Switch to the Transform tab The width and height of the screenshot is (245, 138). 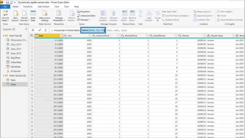coord(28,6)
